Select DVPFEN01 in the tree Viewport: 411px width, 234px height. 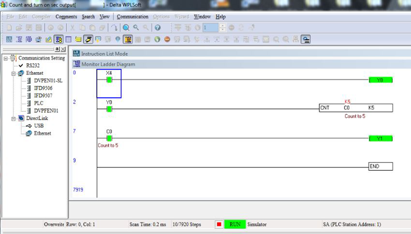click(x=46, y=111)
